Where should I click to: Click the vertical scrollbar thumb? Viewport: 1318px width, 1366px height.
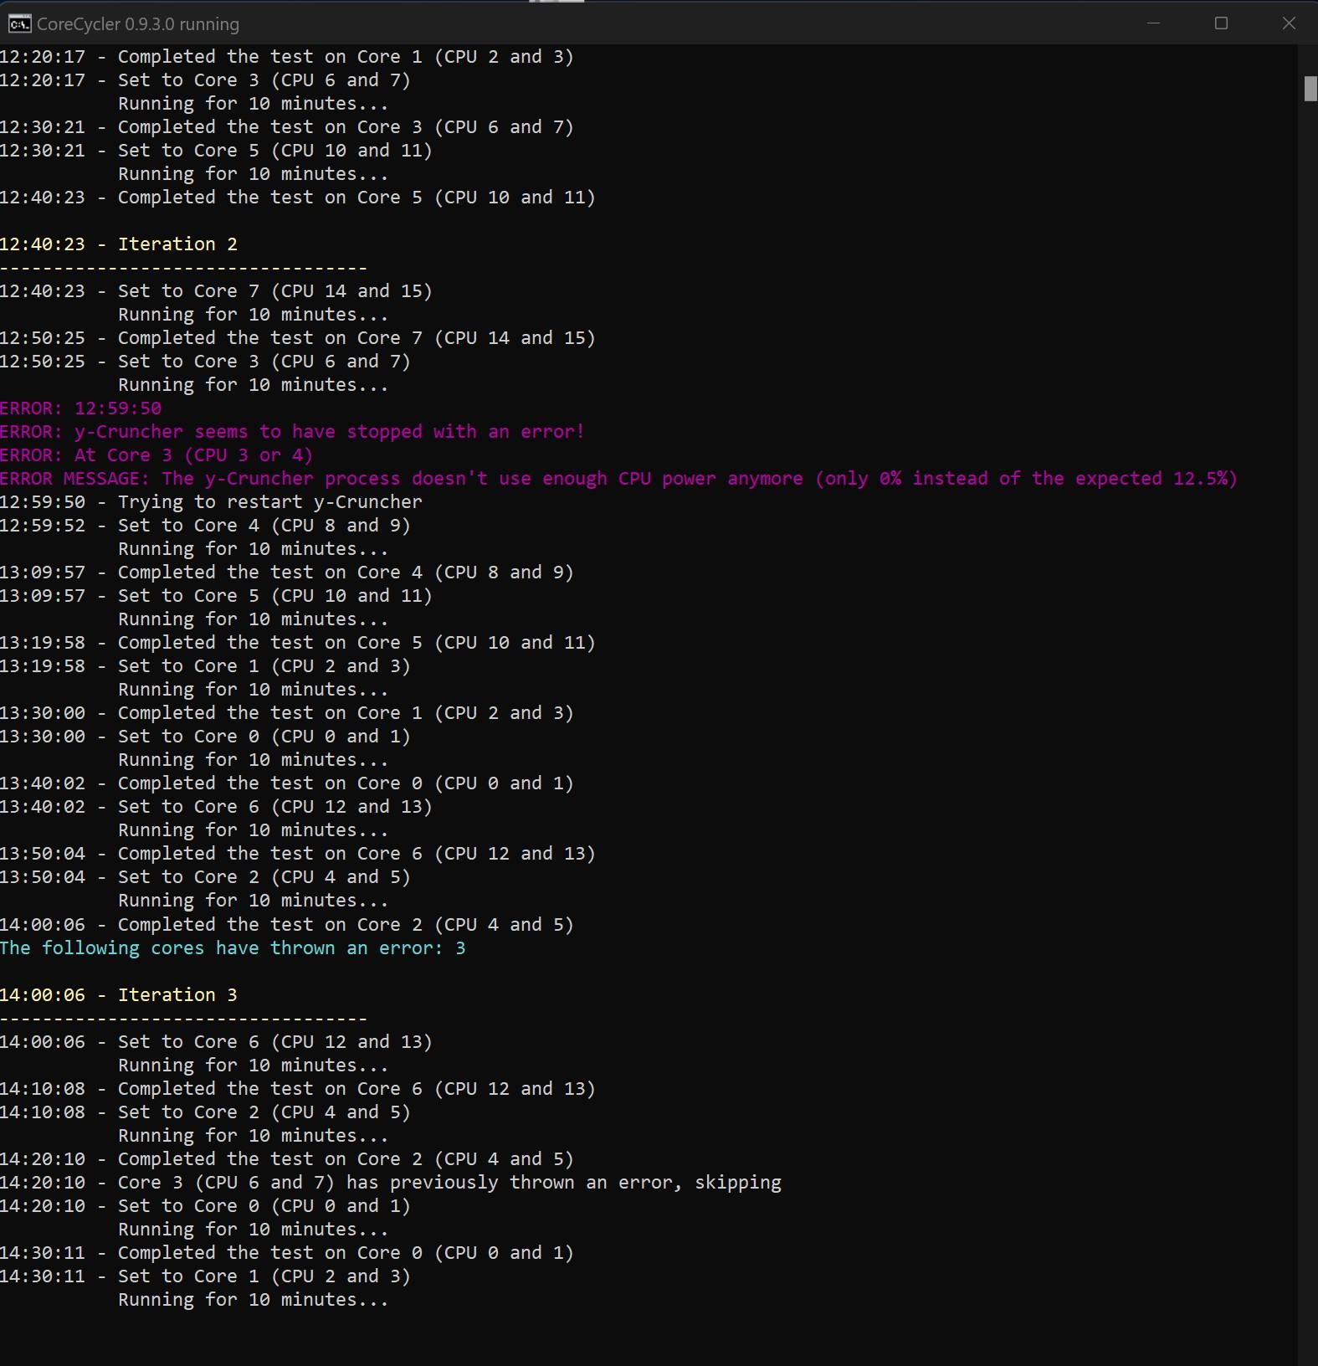pyautogui.click(x=1310, y=89)
